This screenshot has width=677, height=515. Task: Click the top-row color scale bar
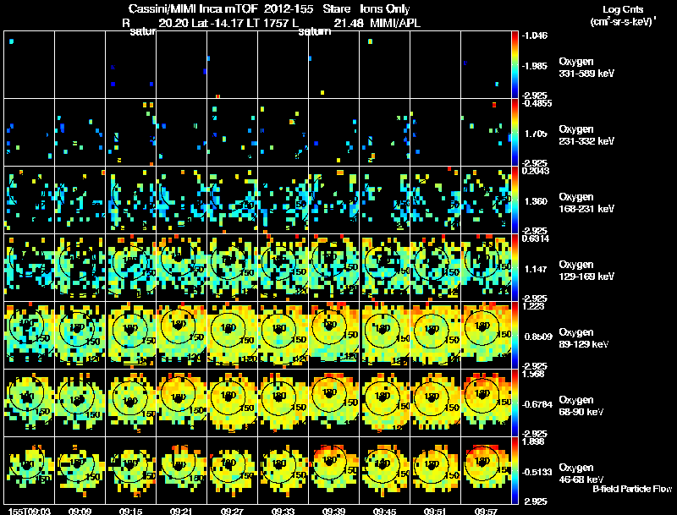click(x=515, y=64)
